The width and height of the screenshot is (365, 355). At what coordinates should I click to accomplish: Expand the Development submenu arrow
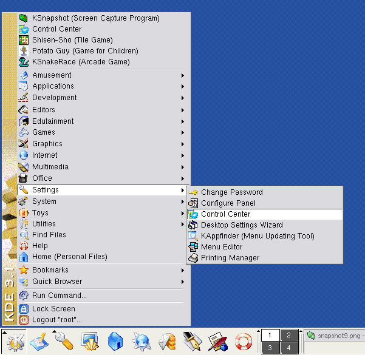(x=183, y=98)
